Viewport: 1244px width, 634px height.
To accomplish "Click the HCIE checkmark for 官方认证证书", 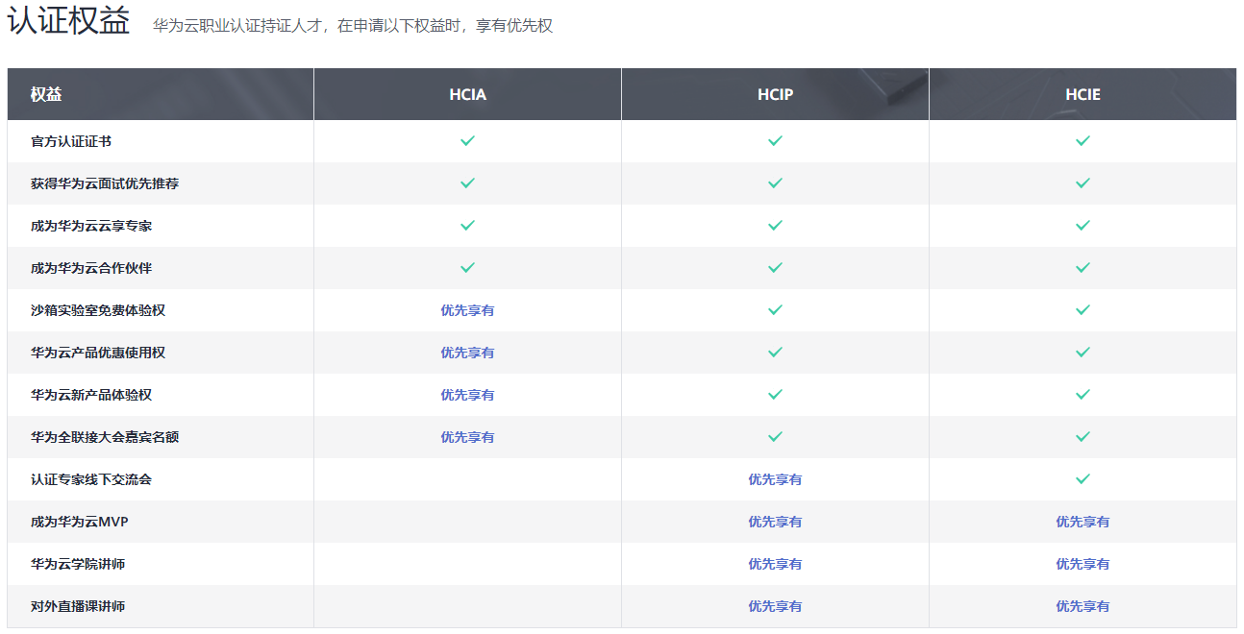I will pos(1082,140).
